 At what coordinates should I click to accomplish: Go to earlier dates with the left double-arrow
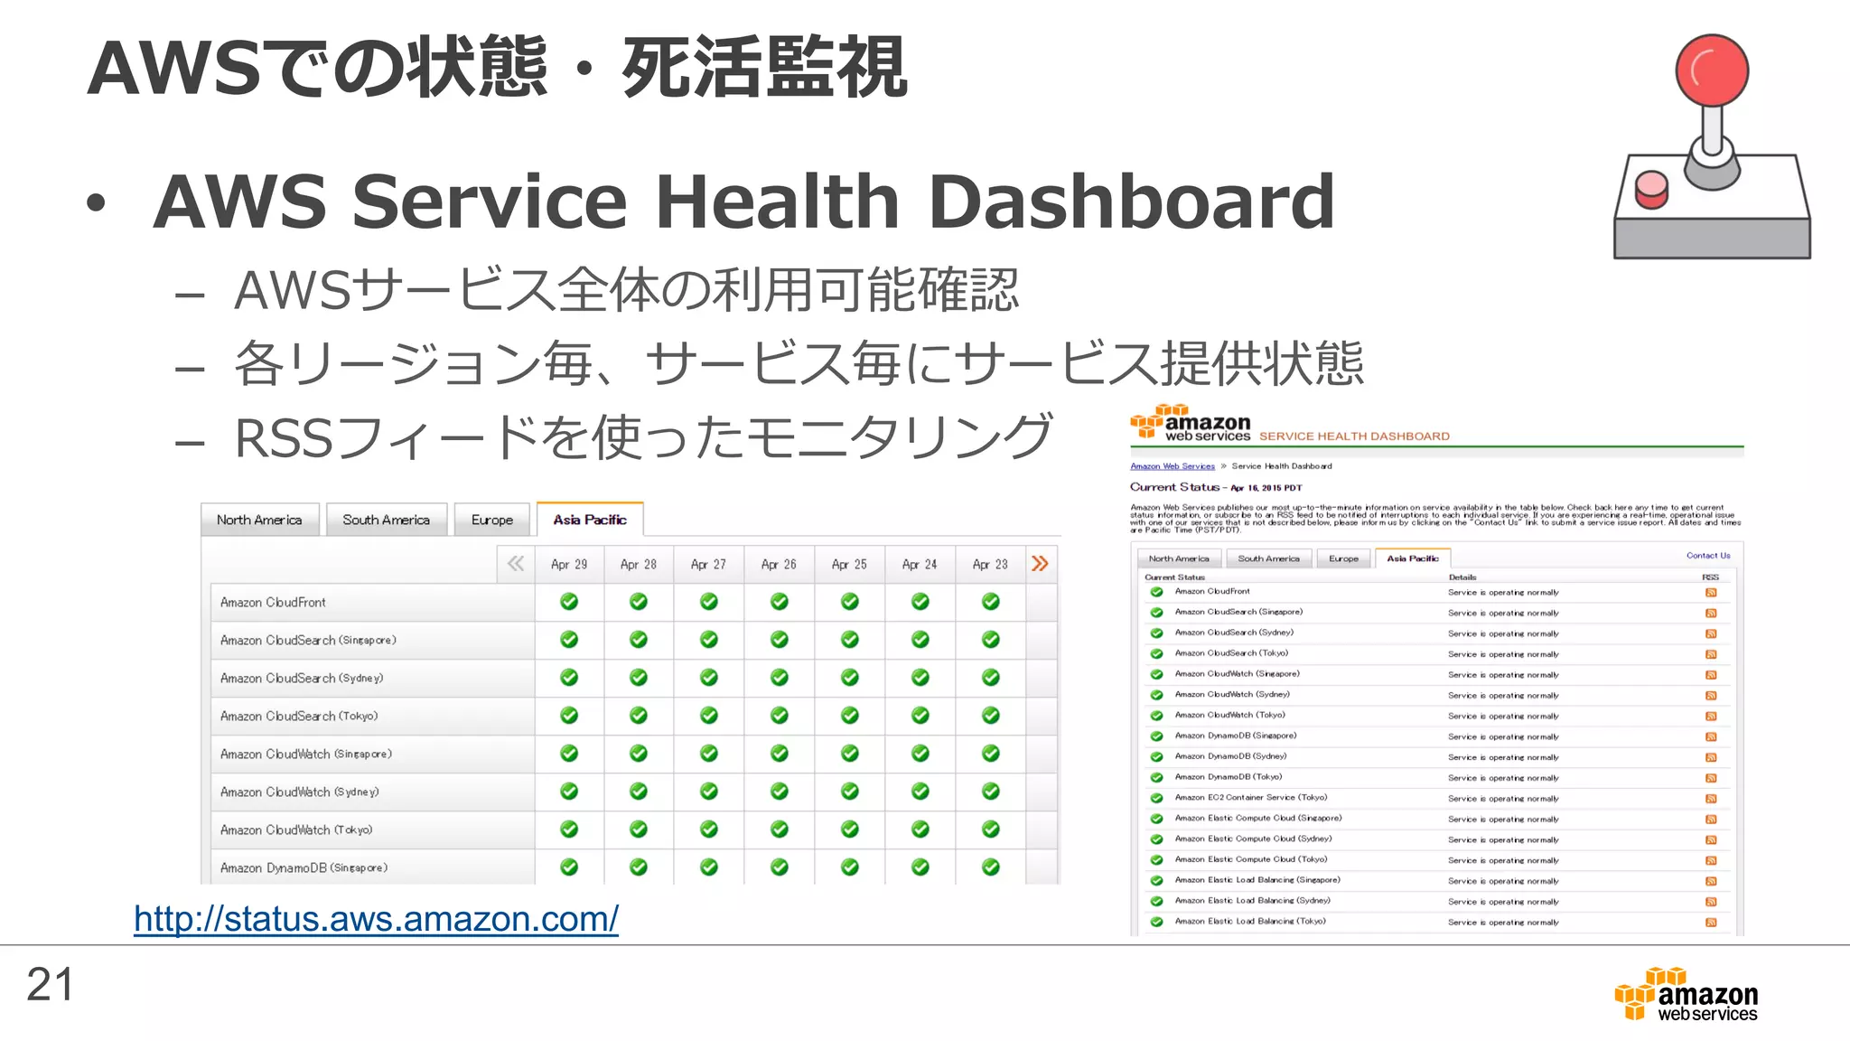point(516,564)
